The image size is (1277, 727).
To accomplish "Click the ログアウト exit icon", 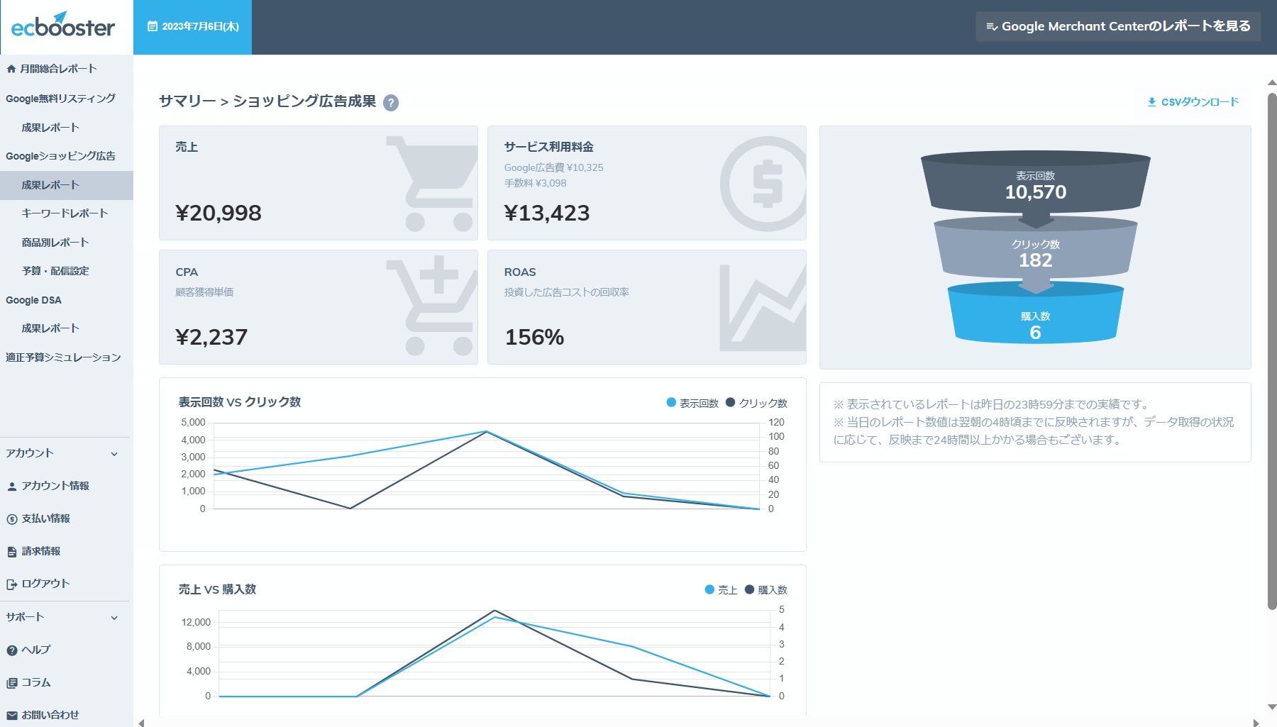I will click(x=11, y=584).
